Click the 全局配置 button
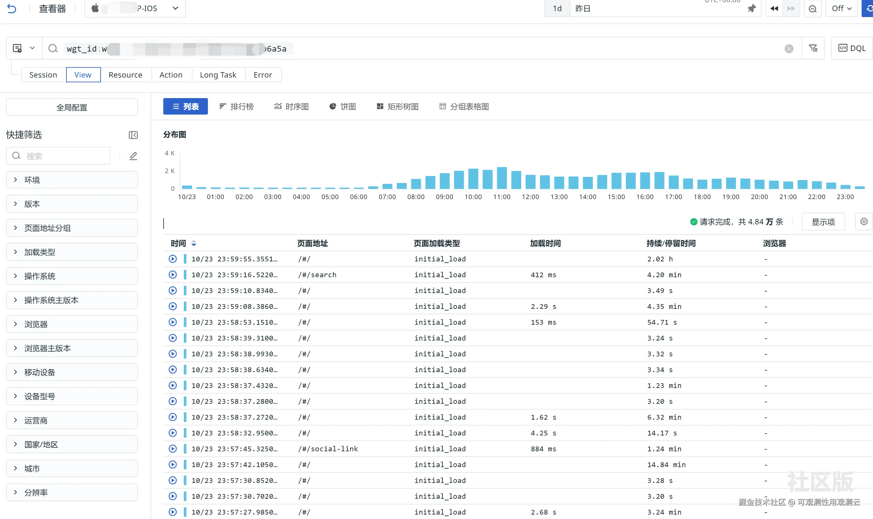This screenshot has width=873, height=519. tap(72, 107)
